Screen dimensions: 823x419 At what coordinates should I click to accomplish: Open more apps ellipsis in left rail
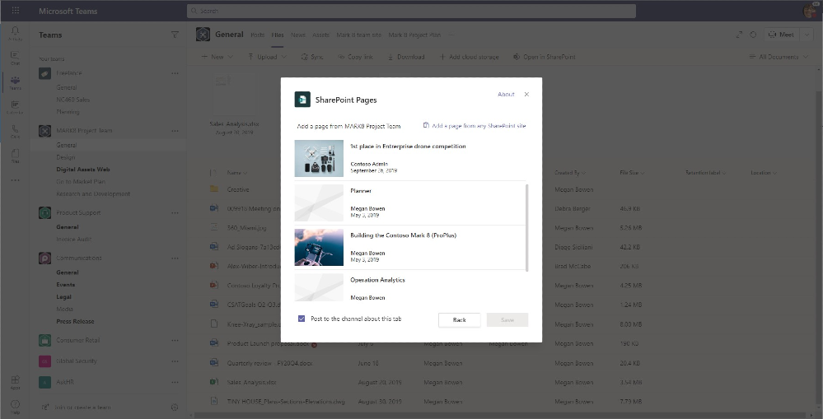pos(15,180)
